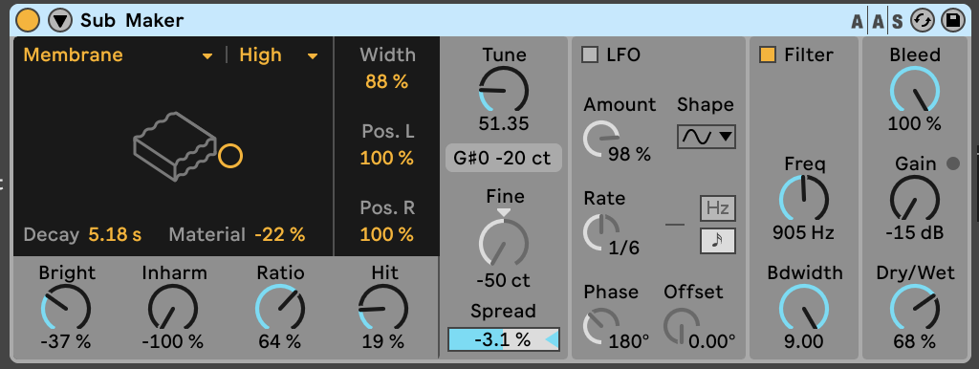Click the G#0 -20 ct note display

(503, 158)
